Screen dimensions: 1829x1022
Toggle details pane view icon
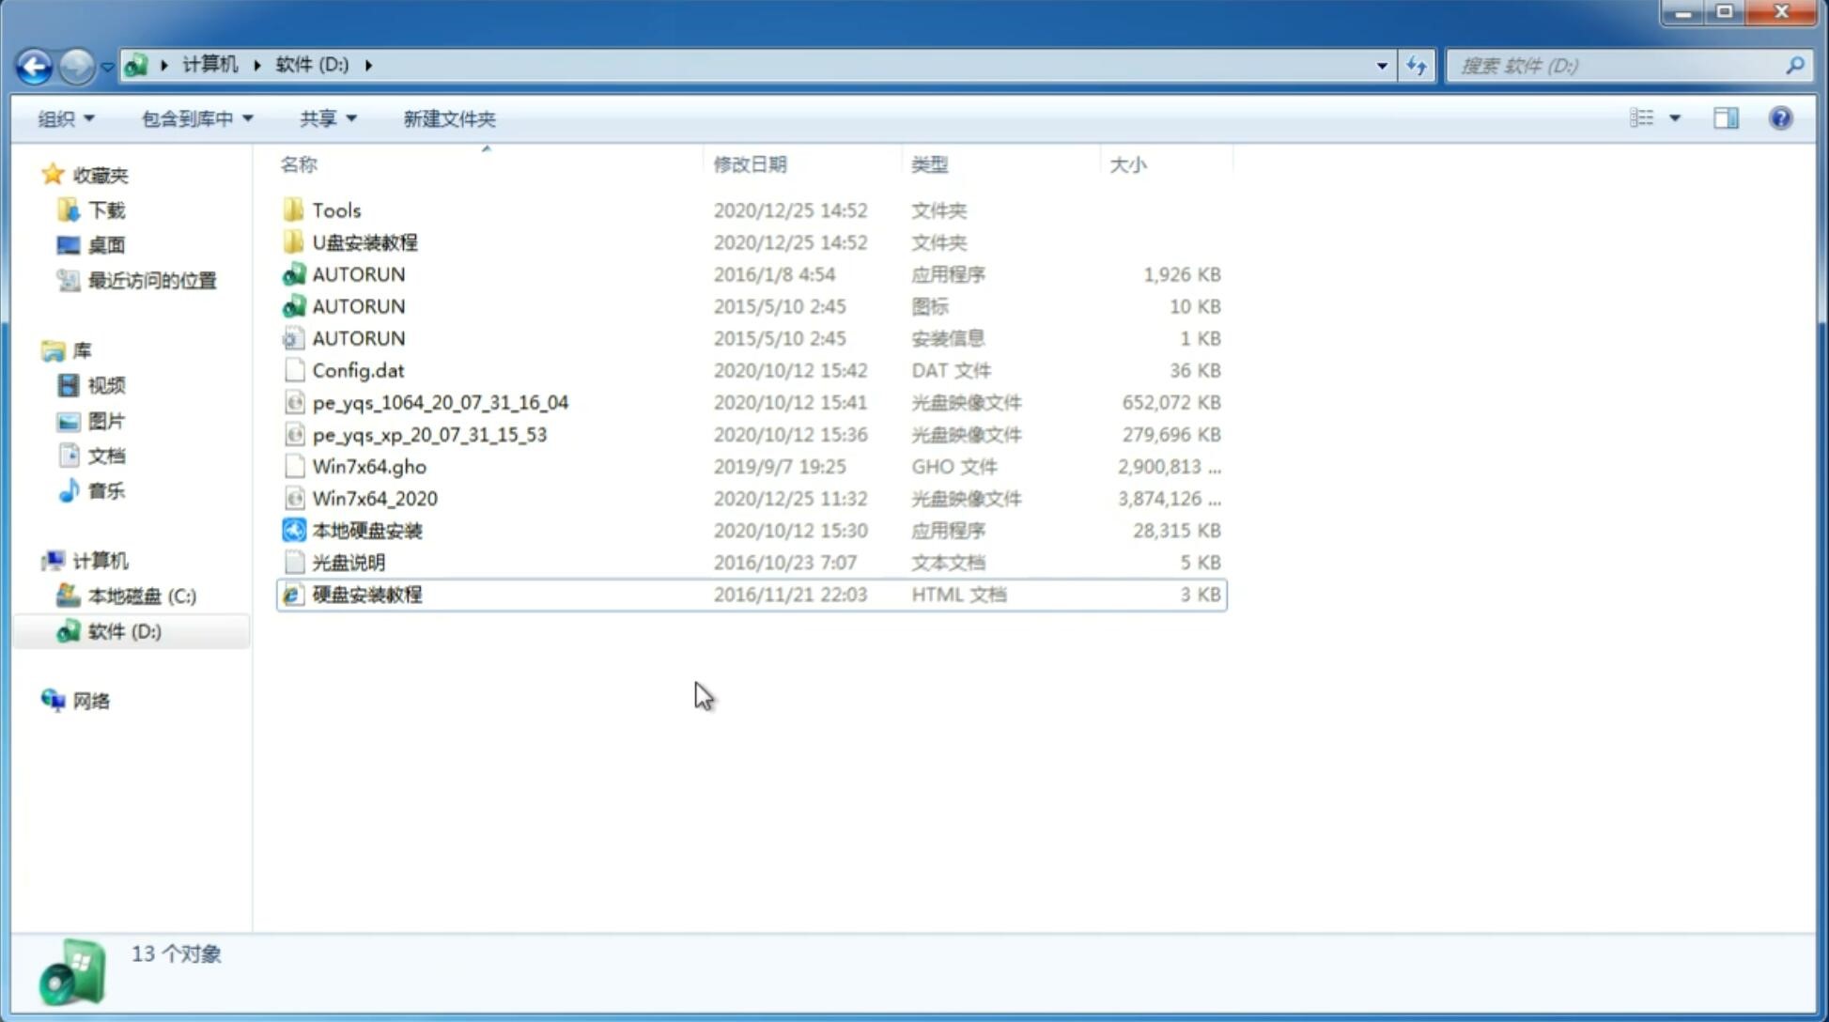[1726, 116]
